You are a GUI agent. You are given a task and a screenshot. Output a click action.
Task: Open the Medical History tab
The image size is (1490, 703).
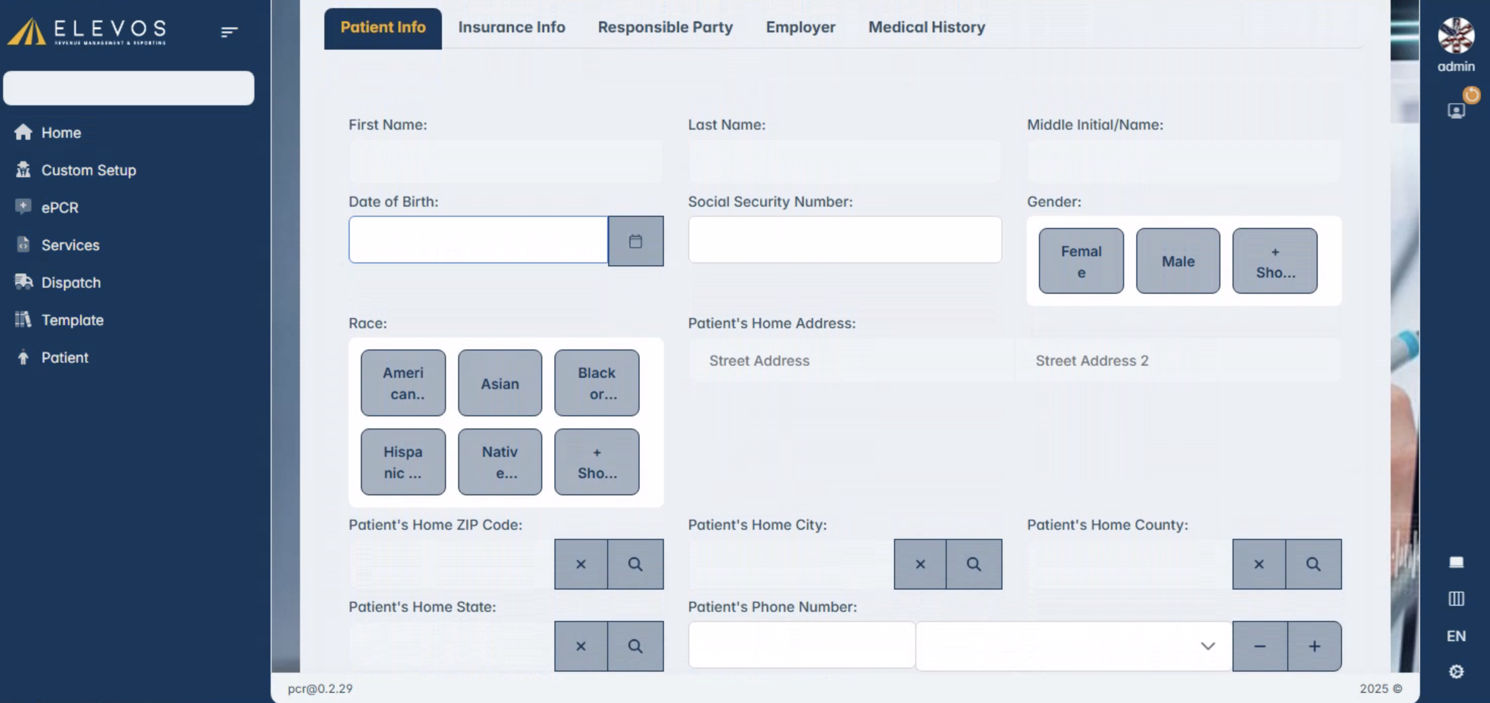click(926, 27)
